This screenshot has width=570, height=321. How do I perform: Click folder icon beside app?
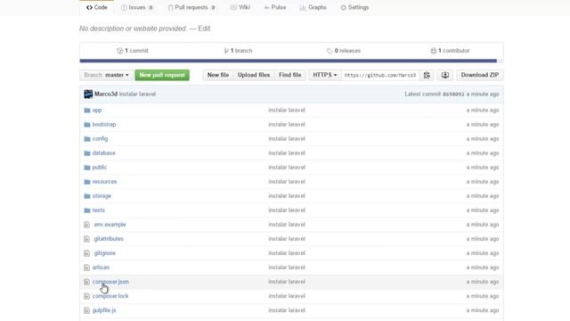coord(87,110)
